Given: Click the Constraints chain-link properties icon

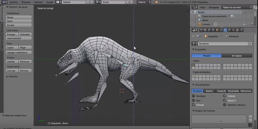Looking at the screenshot, I should [x=221, y=30].
